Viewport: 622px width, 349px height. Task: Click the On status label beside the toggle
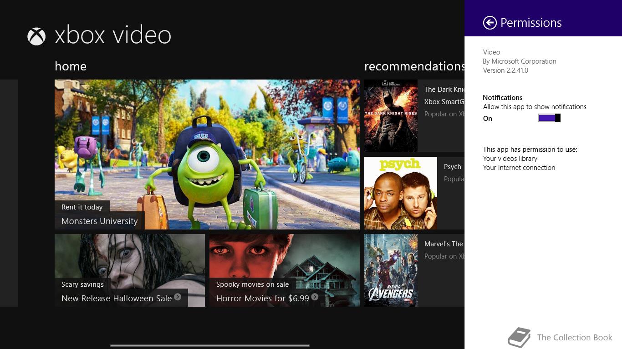click(x=488, y=119)
